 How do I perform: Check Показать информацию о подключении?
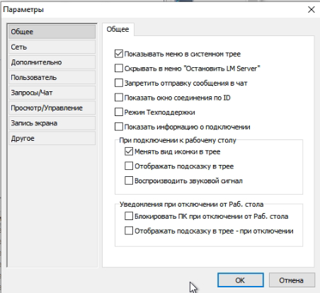coord(119,127)
